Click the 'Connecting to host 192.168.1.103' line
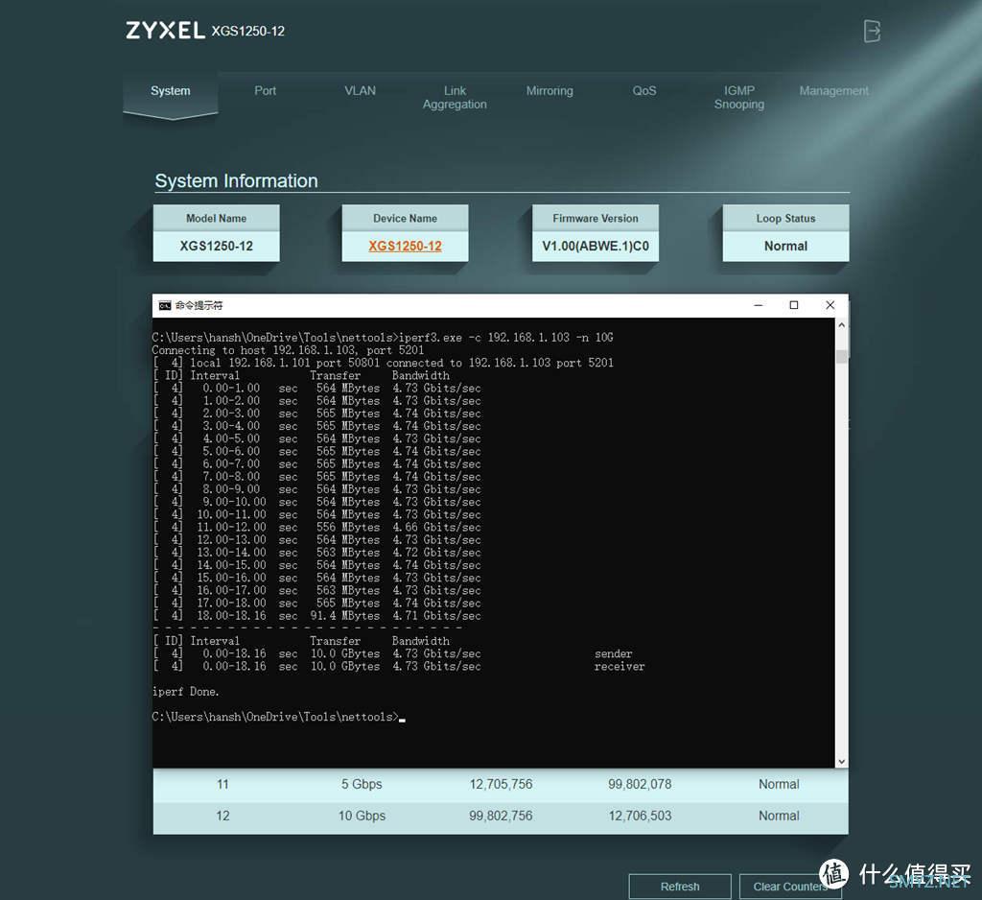The image size is (982, 900). point(288,350)
